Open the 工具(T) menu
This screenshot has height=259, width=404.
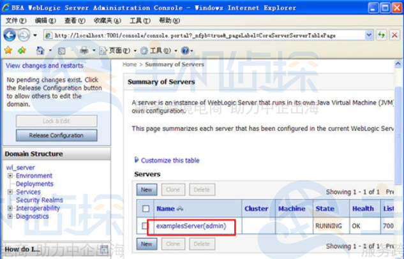[140, 20]
